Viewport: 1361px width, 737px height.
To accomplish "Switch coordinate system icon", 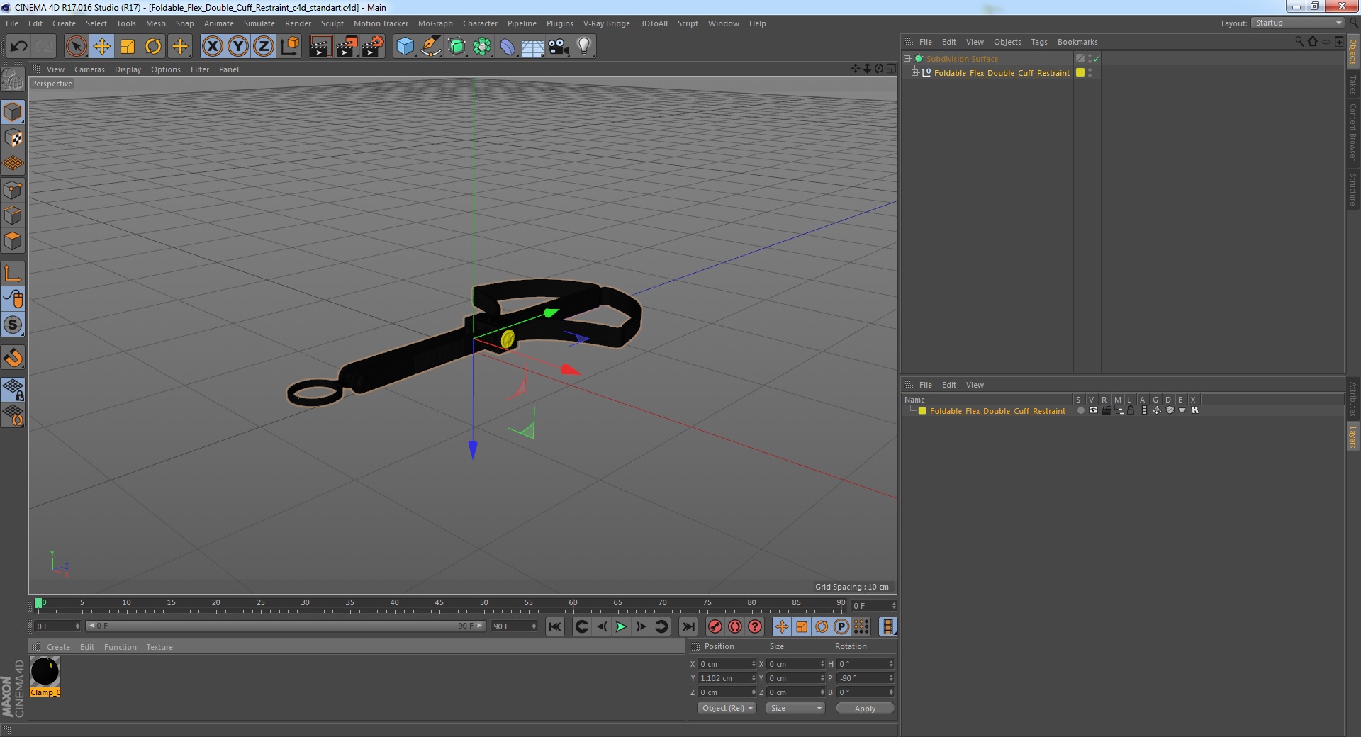I will (x=289, y=47).
